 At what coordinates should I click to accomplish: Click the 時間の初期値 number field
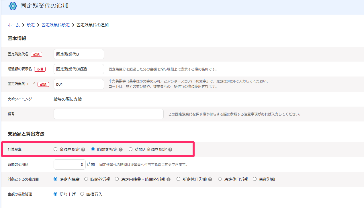click(x=70, y=164)
